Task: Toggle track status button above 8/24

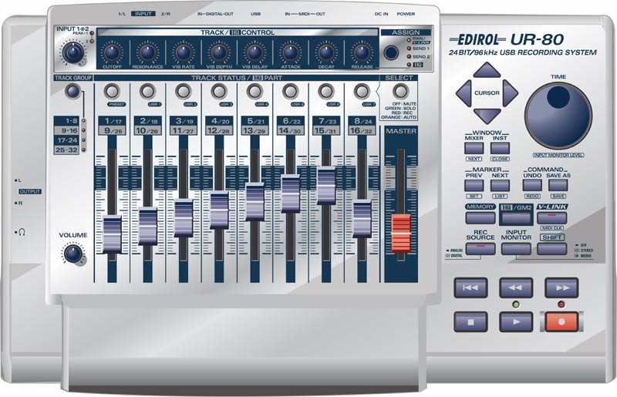Action: coord(362,92)
